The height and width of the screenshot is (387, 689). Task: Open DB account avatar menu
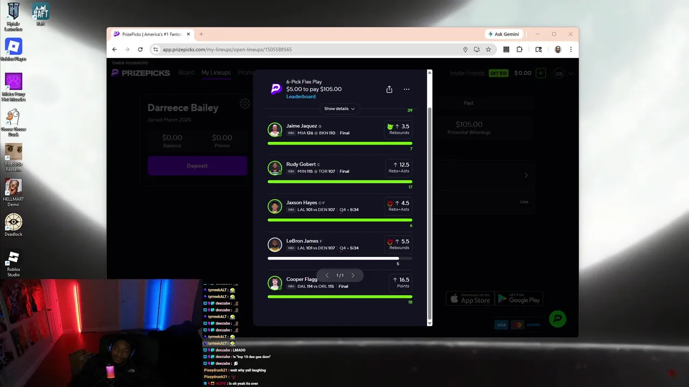click(559, 73)
